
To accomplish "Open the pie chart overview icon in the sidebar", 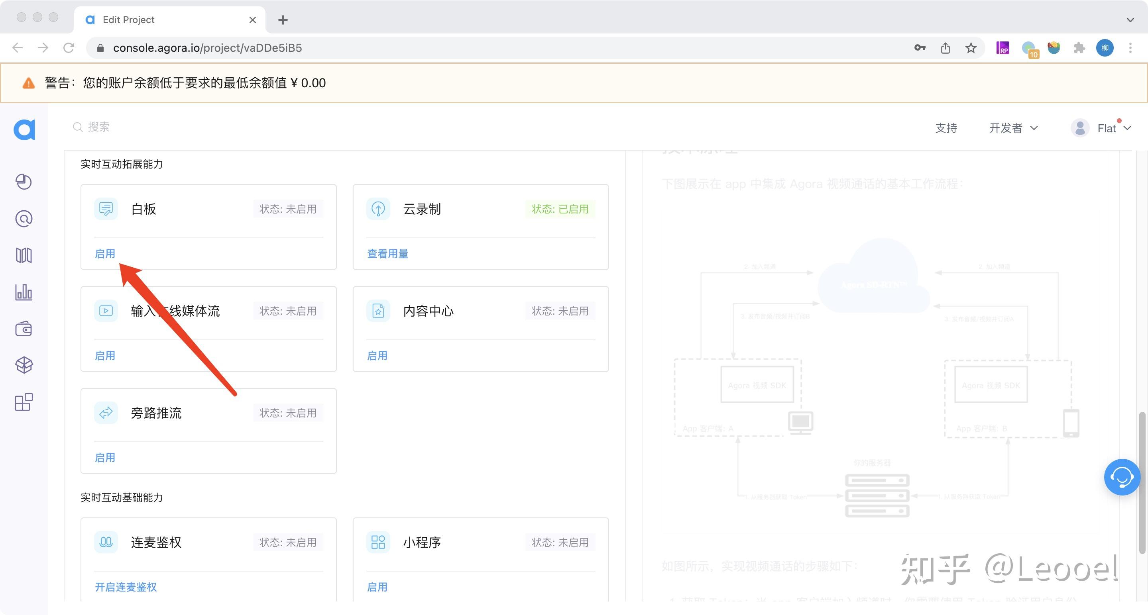I will 24,182.
